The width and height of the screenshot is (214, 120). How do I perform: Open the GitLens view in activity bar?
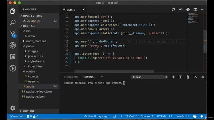click(13, 68)
